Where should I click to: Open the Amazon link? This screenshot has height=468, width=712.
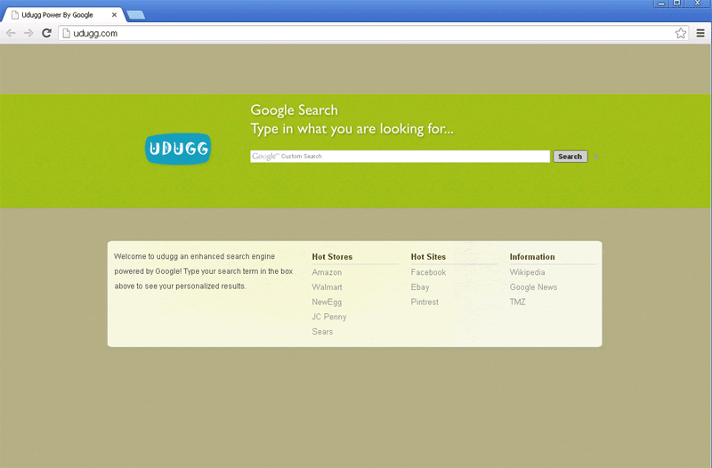[327, 272]
